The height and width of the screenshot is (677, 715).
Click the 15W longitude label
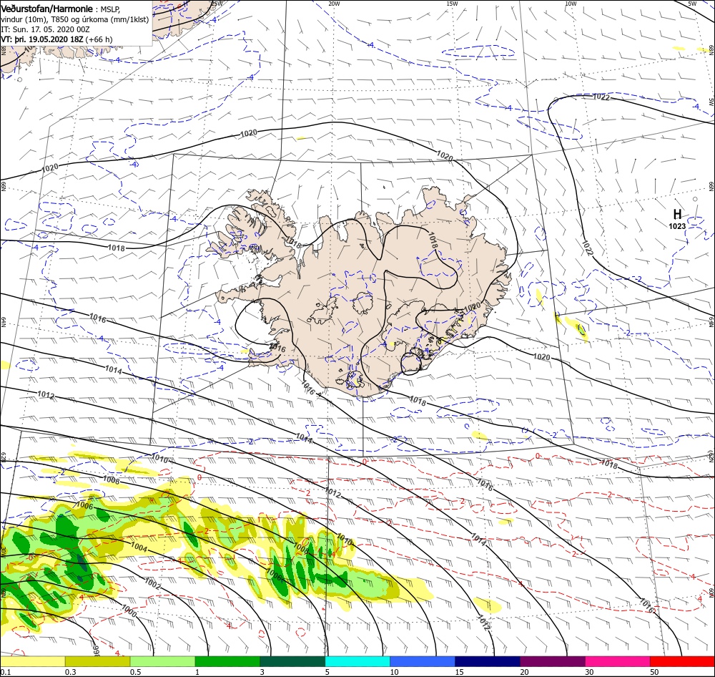click(452, 4)
